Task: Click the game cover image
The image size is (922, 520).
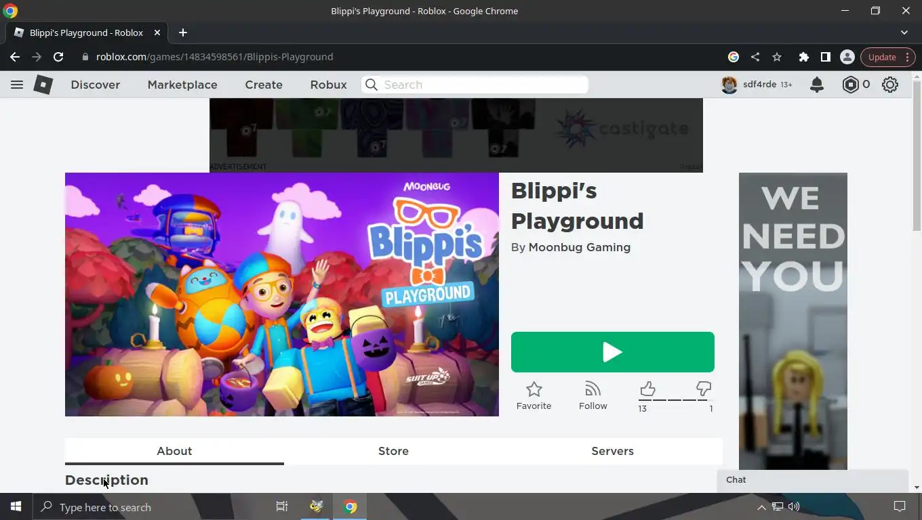Action: coord(282,295)
